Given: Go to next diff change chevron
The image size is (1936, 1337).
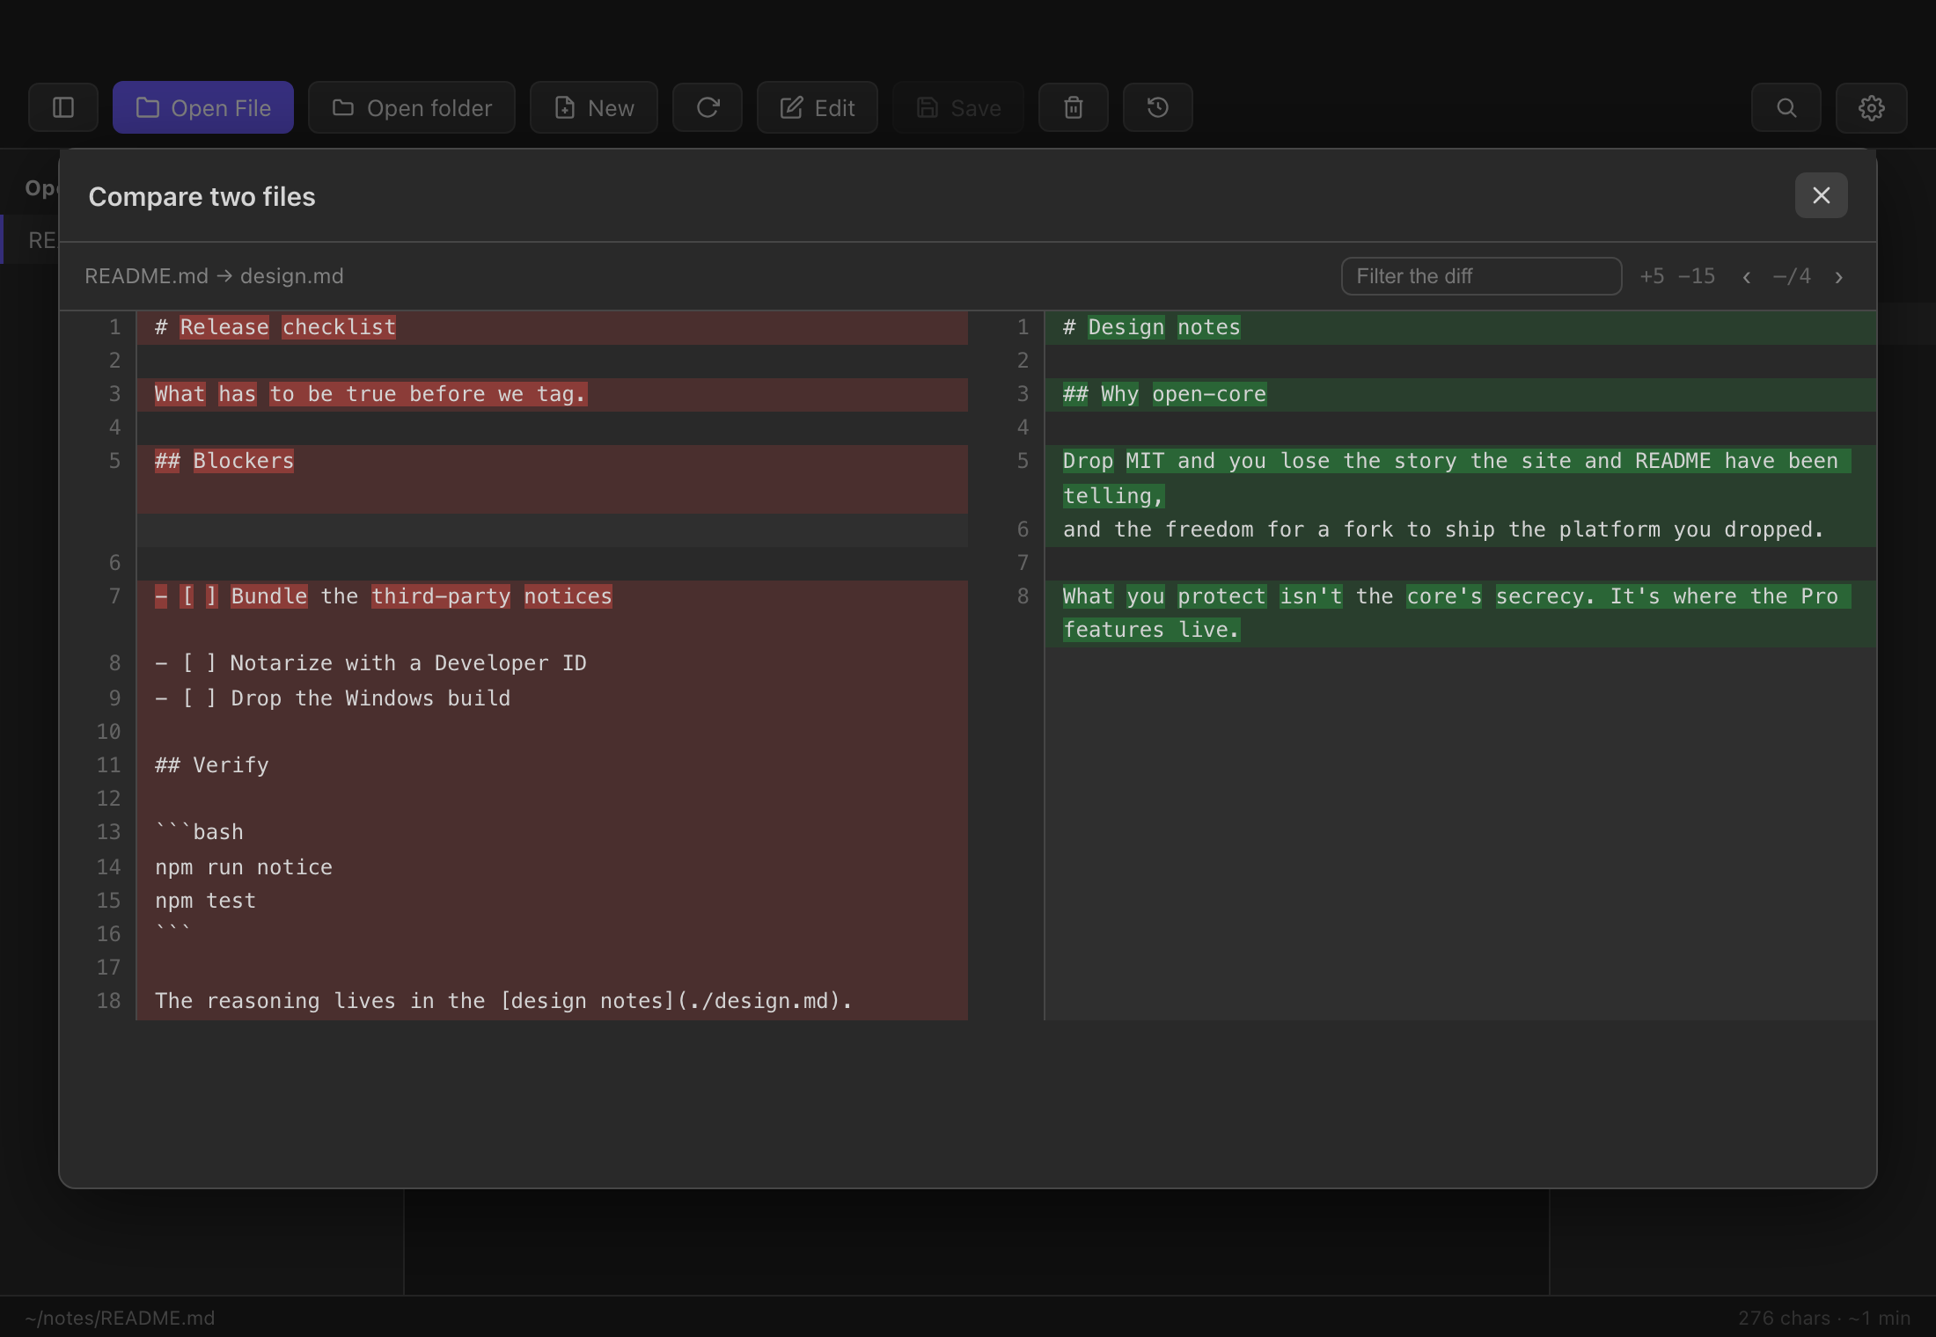Looking at the screenshot, I should [1838, 277].
